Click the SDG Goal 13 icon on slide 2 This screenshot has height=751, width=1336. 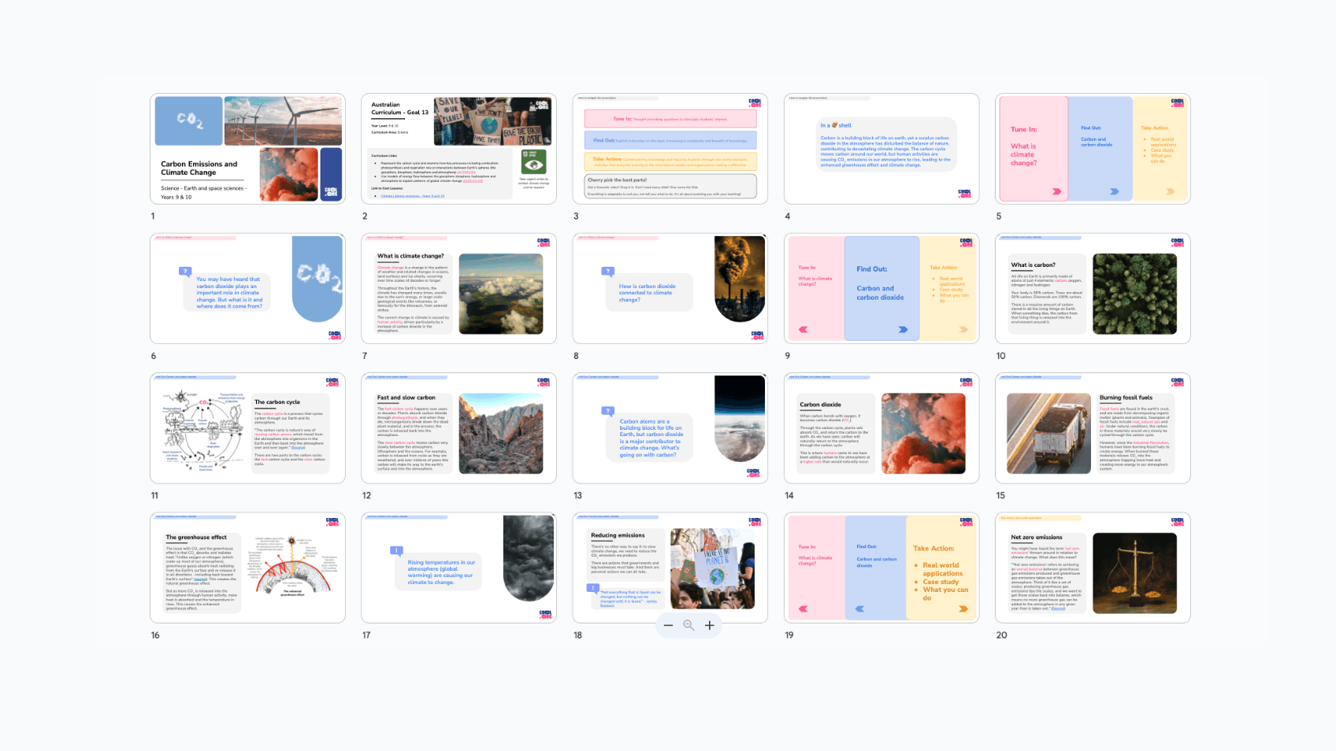(533, 162)
